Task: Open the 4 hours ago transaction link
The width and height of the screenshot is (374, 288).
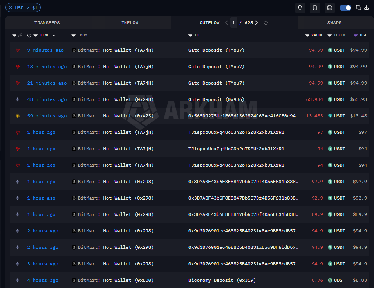Action: (x=42, y=280)
